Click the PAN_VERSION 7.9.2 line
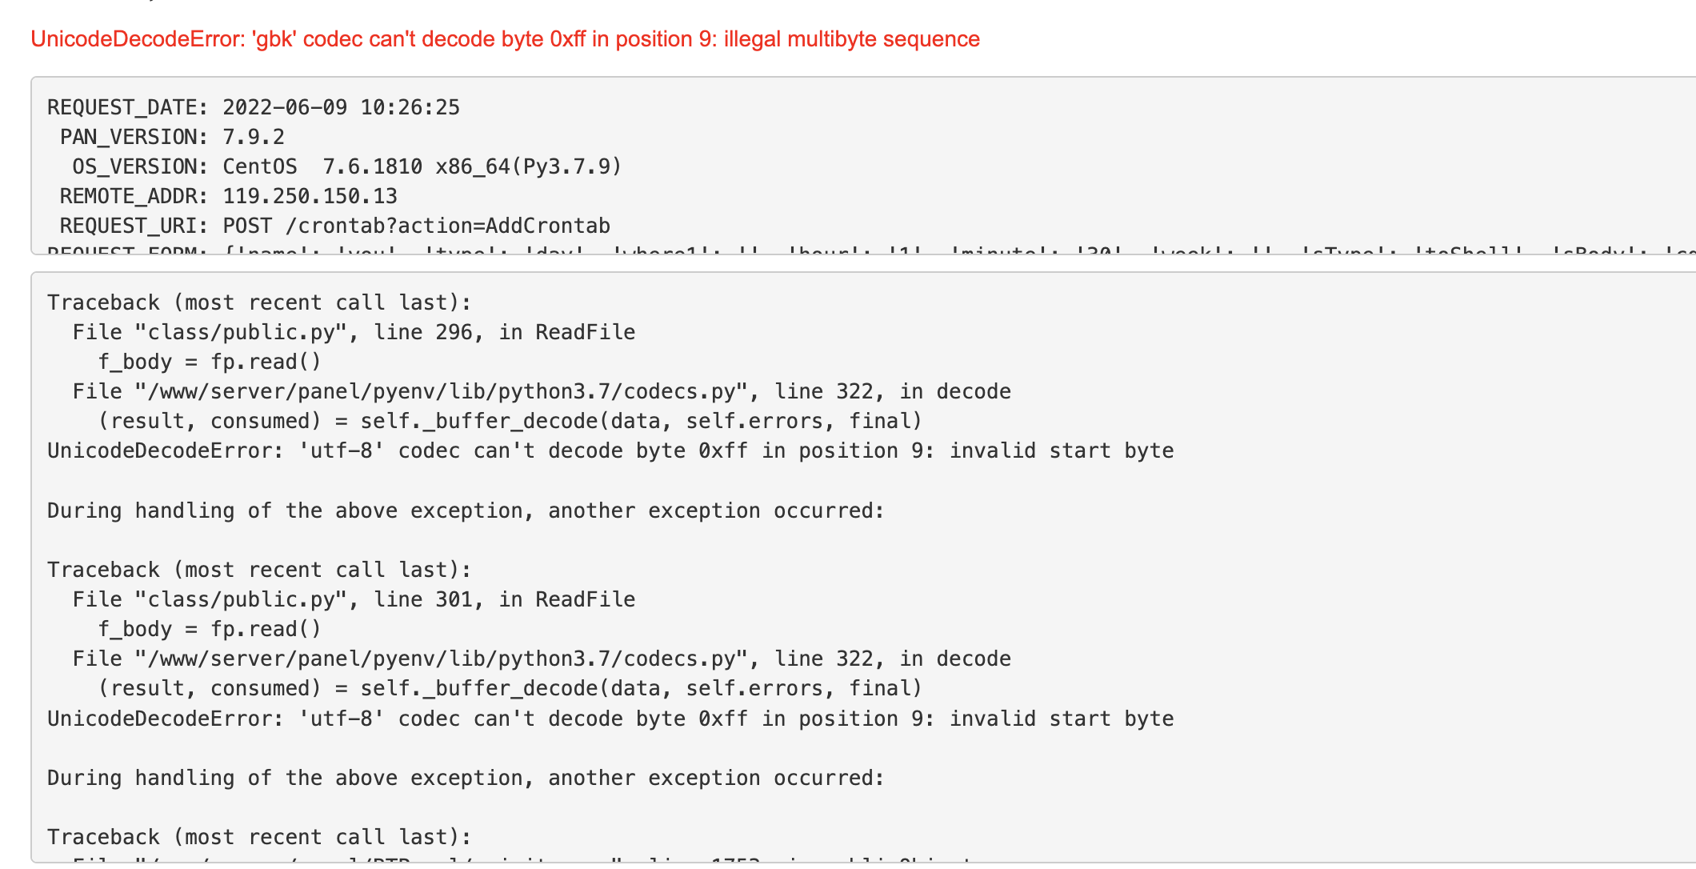Viewport: 1696px width, 869px height. (172, 137)
